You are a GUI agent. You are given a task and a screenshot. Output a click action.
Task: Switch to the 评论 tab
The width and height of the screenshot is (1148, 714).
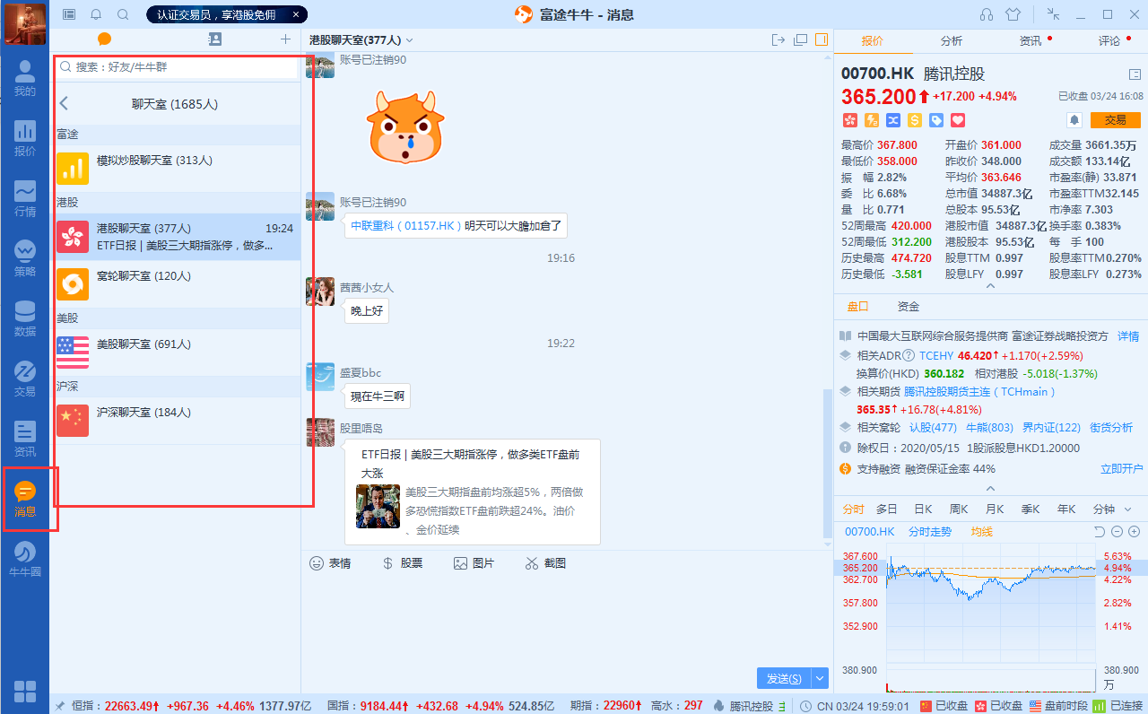[x=1109, y=40]
